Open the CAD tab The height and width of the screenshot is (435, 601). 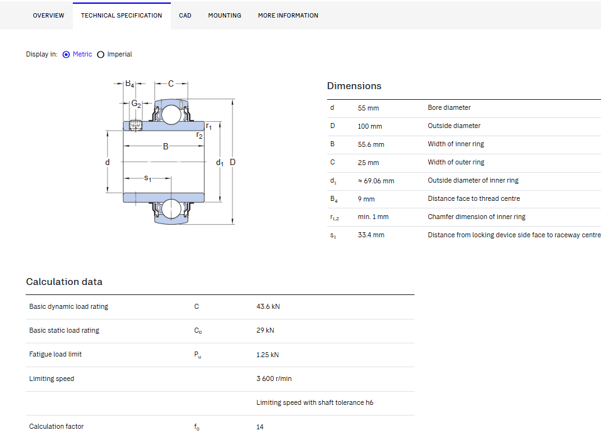click(x=185, y=16)
